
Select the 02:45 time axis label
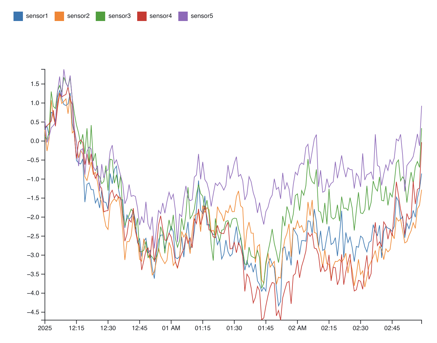(x=392, y=328)
